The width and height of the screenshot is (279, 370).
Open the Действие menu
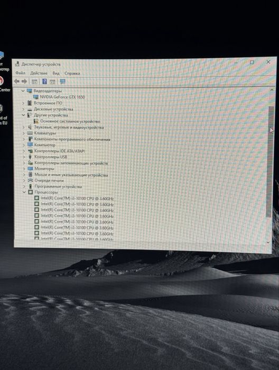39,73
